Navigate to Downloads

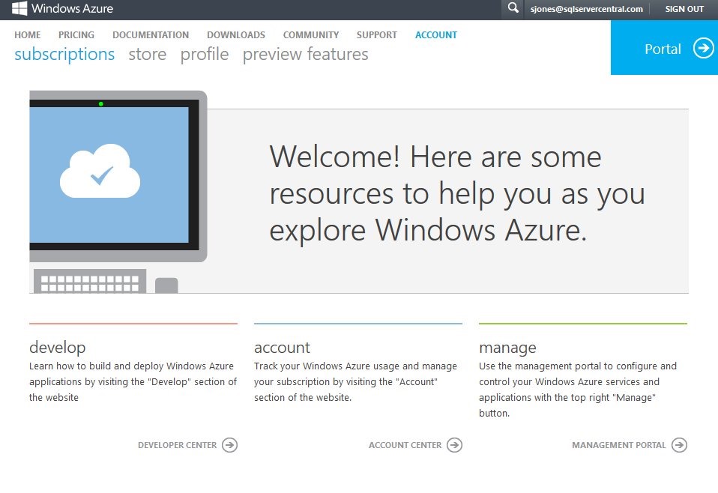click(x=236, y=35)
